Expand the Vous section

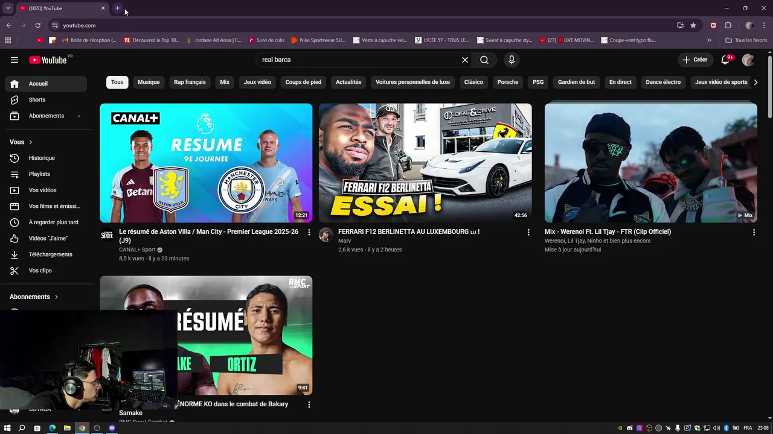21,142
